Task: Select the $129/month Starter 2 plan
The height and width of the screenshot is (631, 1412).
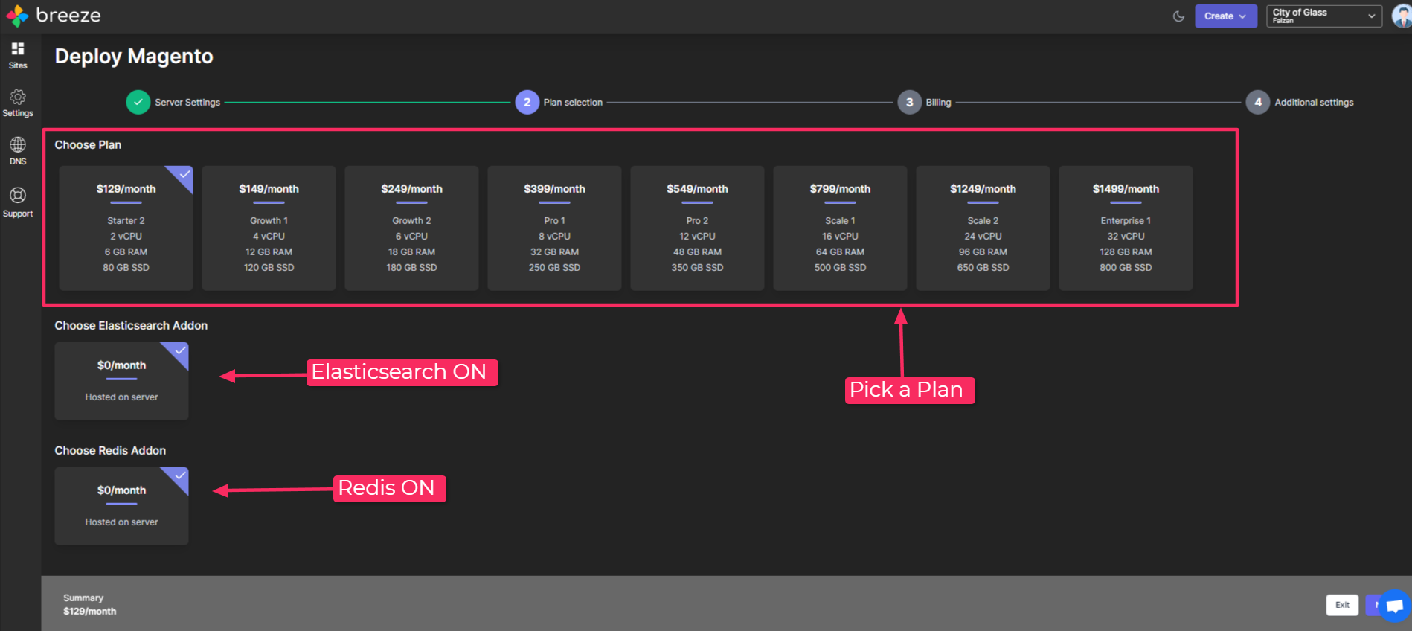Action: 126,228
